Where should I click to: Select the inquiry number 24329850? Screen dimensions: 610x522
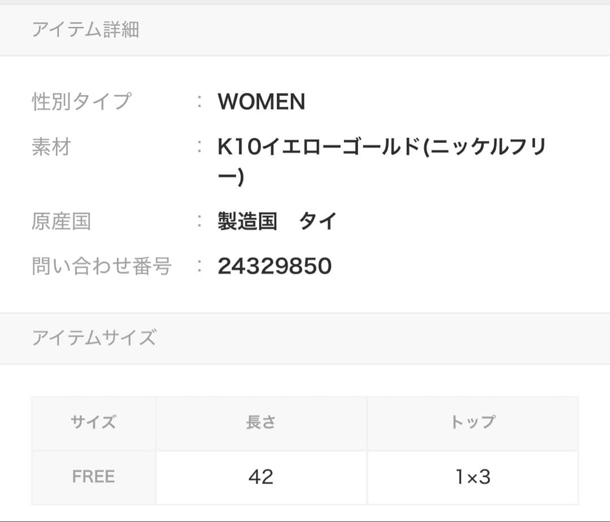[274, 266]
